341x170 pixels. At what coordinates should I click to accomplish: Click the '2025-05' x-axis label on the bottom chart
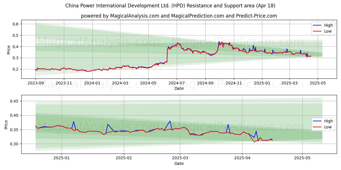point(302,158)
